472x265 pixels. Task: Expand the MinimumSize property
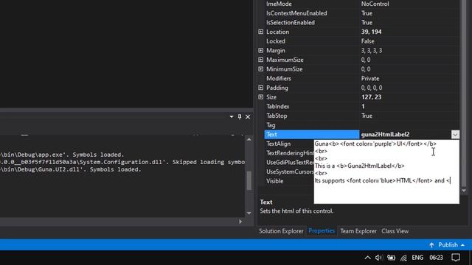(x=260, y=69)
